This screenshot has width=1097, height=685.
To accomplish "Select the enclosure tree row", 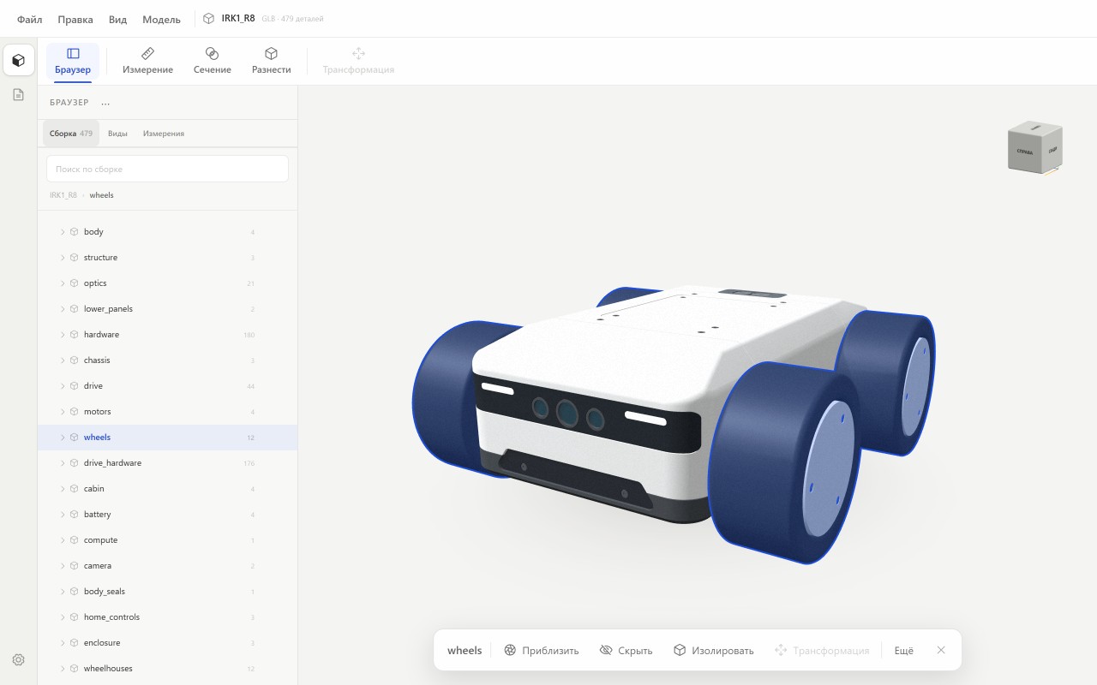I will coord(167,643).
